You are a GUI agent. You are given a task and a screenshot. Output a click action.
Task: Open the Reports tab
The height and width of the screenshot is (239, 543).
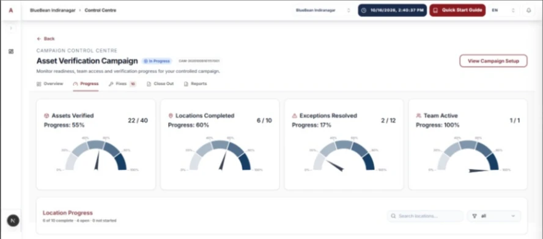(195, 84)
